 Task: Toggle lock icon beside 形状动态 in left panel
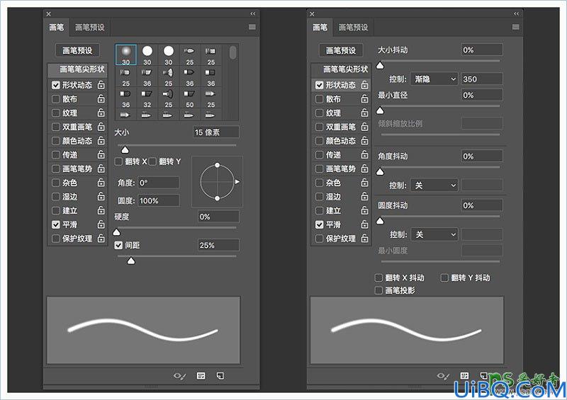(x=101, y=85)
